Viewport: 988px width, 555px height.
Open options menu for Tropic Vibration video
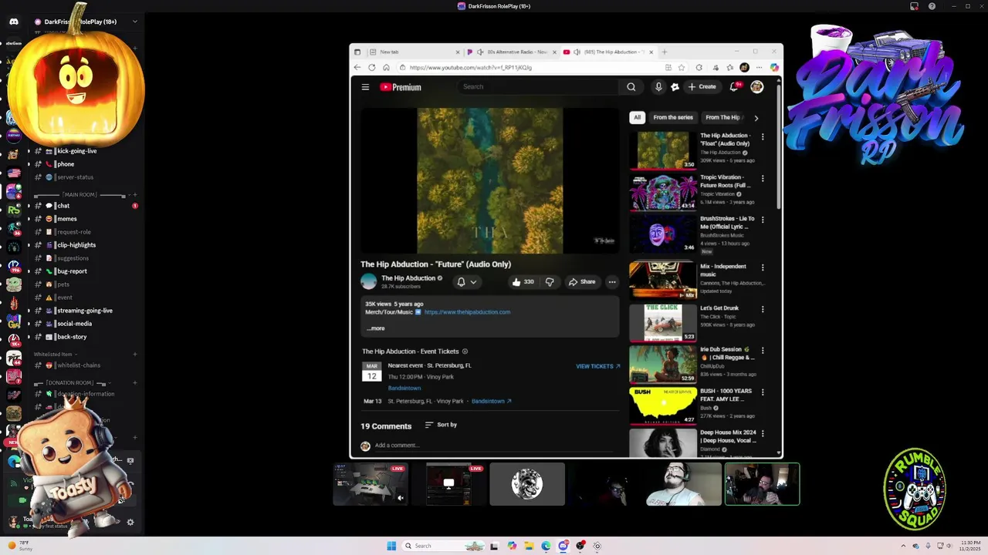(763, 178)
